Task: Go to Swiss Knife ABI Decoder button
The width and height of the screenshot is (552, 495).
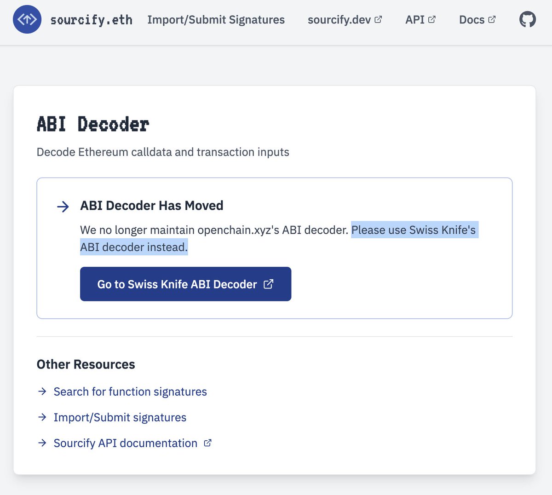Action: point(185,284)
